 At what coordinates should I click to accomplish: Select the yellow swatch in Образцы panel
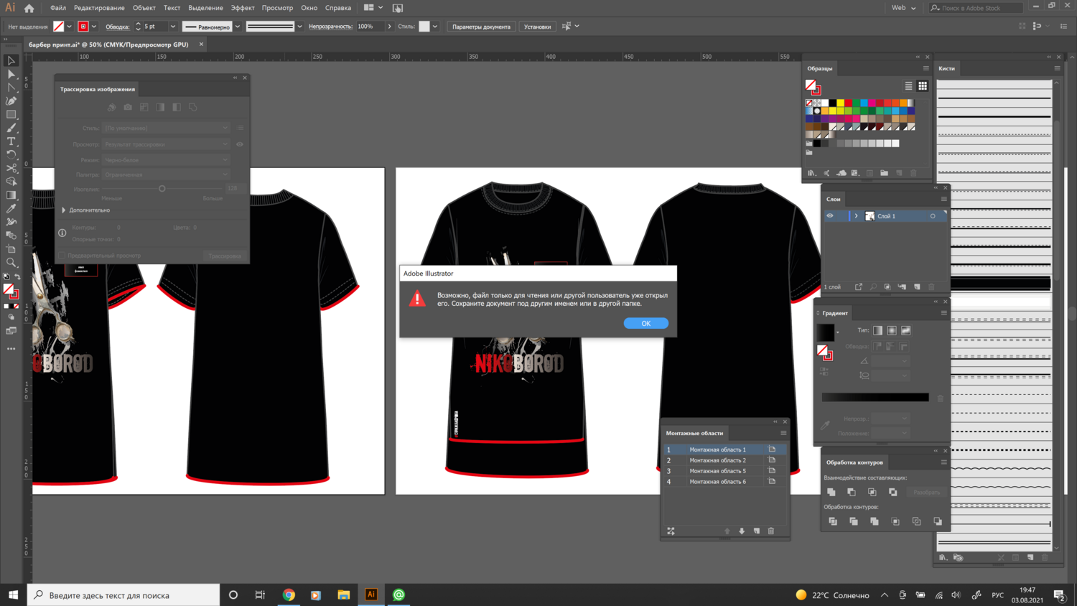click(840, 103)
